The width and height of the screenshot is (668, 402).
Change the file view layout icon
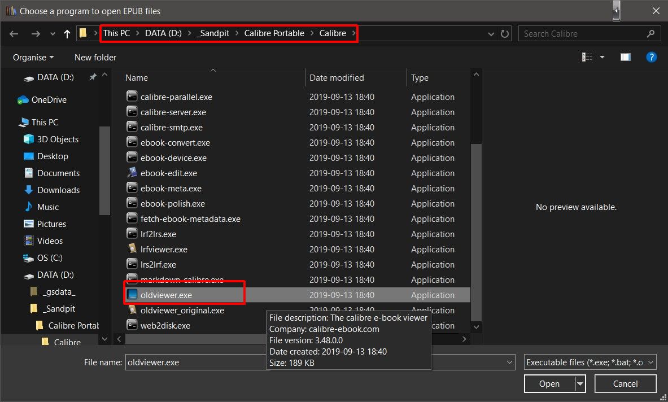pos(587,57)
